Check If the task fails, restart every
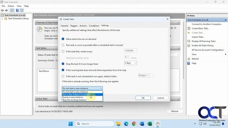Screen dimensions: 228x128 click(63, 51)
